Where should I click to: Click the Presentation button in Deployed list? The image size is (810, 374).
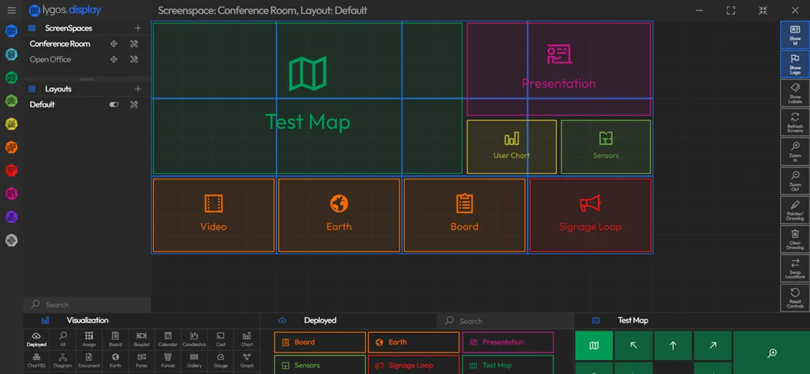[508, 343]
